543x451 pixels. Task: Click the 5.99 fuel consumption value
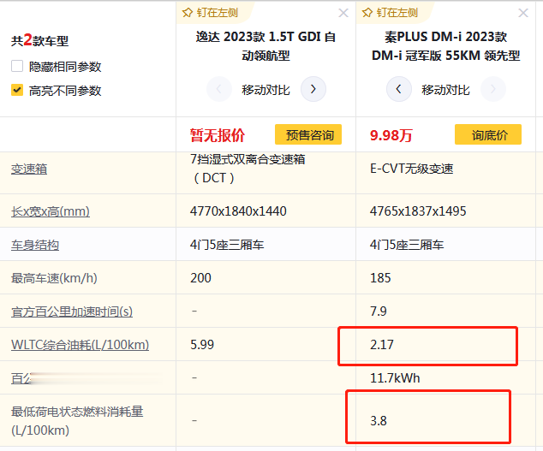click(x=202, y=345)
